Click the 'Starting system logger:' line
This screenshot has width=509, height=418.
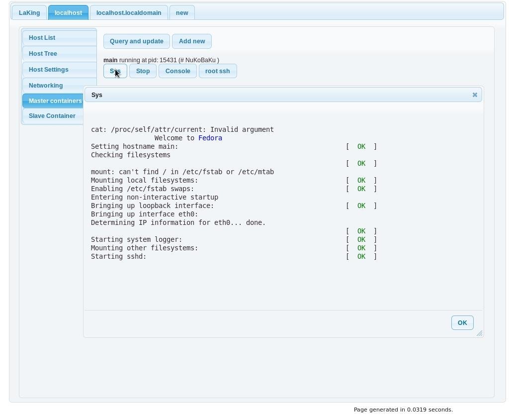(x=137, y=239)
